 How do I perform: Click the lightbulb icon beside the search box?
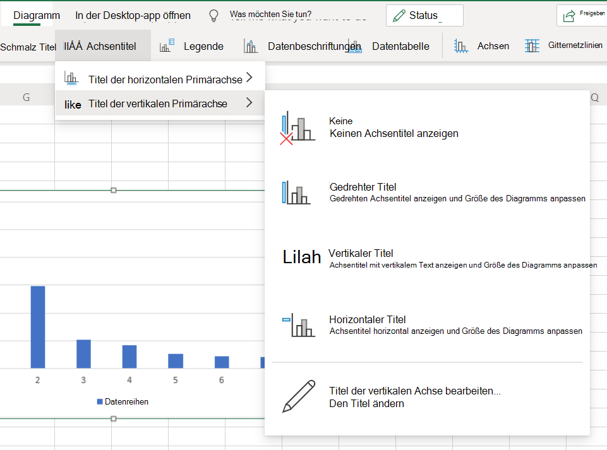point(213,16)
